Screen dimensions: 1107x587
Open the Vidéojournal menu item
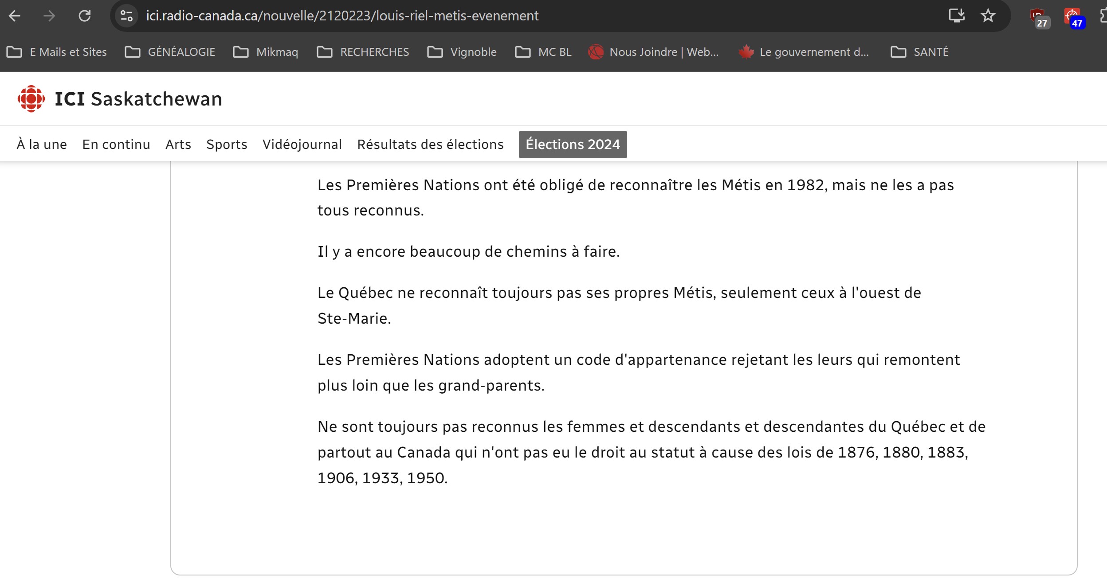click(x=302, y=145)
